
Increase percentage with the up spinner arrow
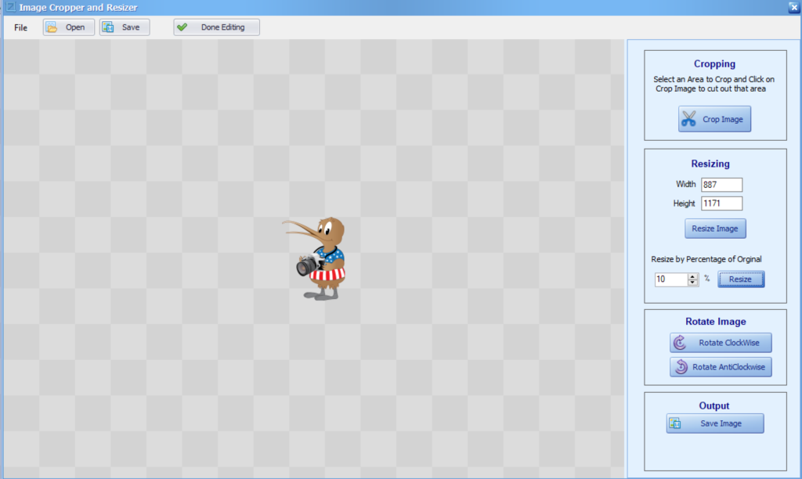[692, 276]
